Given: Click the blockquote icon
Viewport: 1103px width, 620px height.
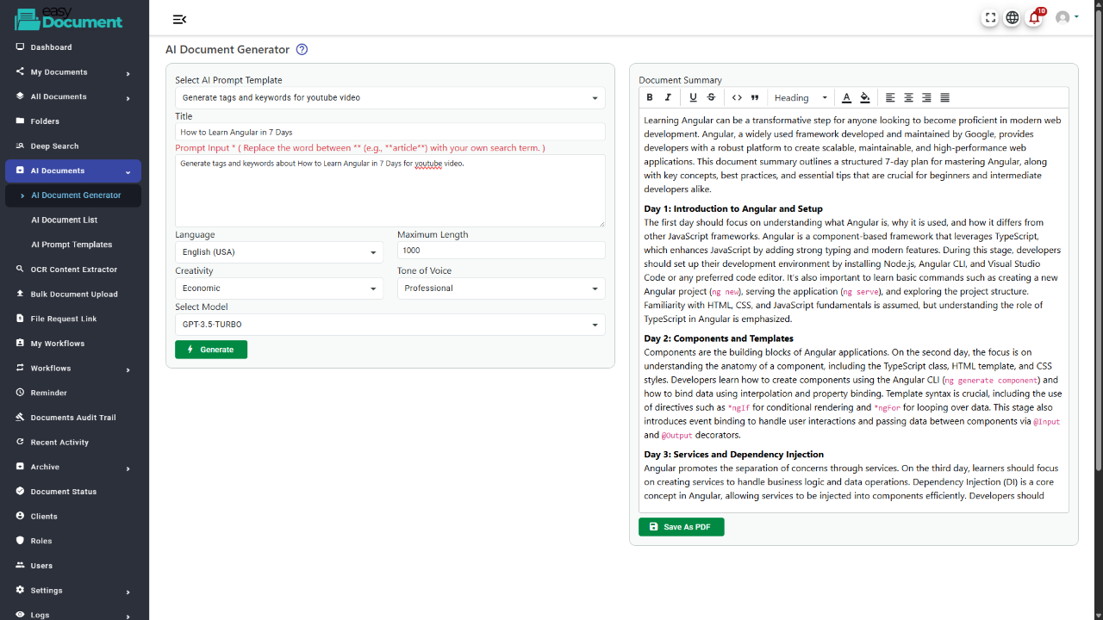Looking at the screenshot, I should pos(755,97).
